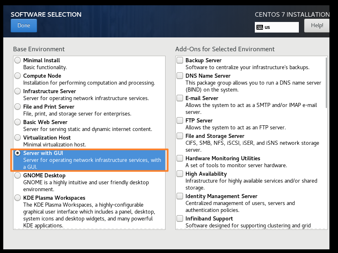This screenshot has width=338, height=253.
Task: Open the us keyboard layout selector
Action: [x=277, y=27]
